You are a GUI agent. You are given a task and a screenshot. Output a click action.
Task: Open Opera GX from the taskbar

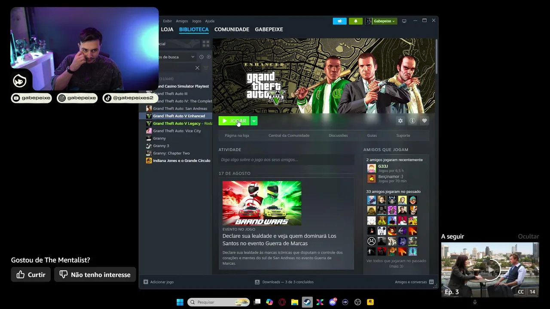[282, 302]
